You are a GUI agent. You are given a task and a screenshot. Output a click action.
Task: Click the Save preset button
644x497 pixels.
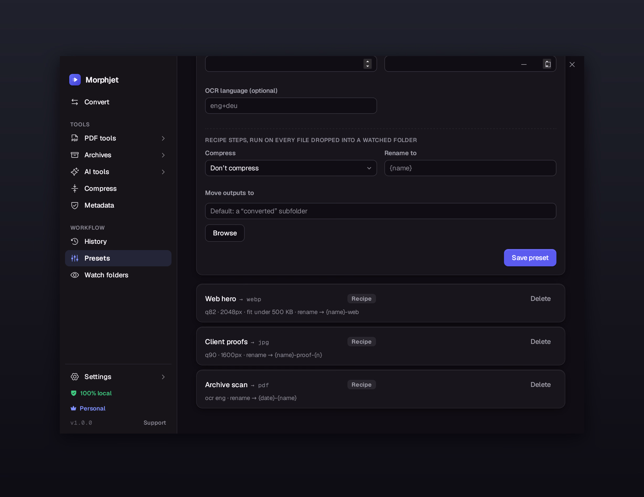pyautogui.click(x=530, y=258)
